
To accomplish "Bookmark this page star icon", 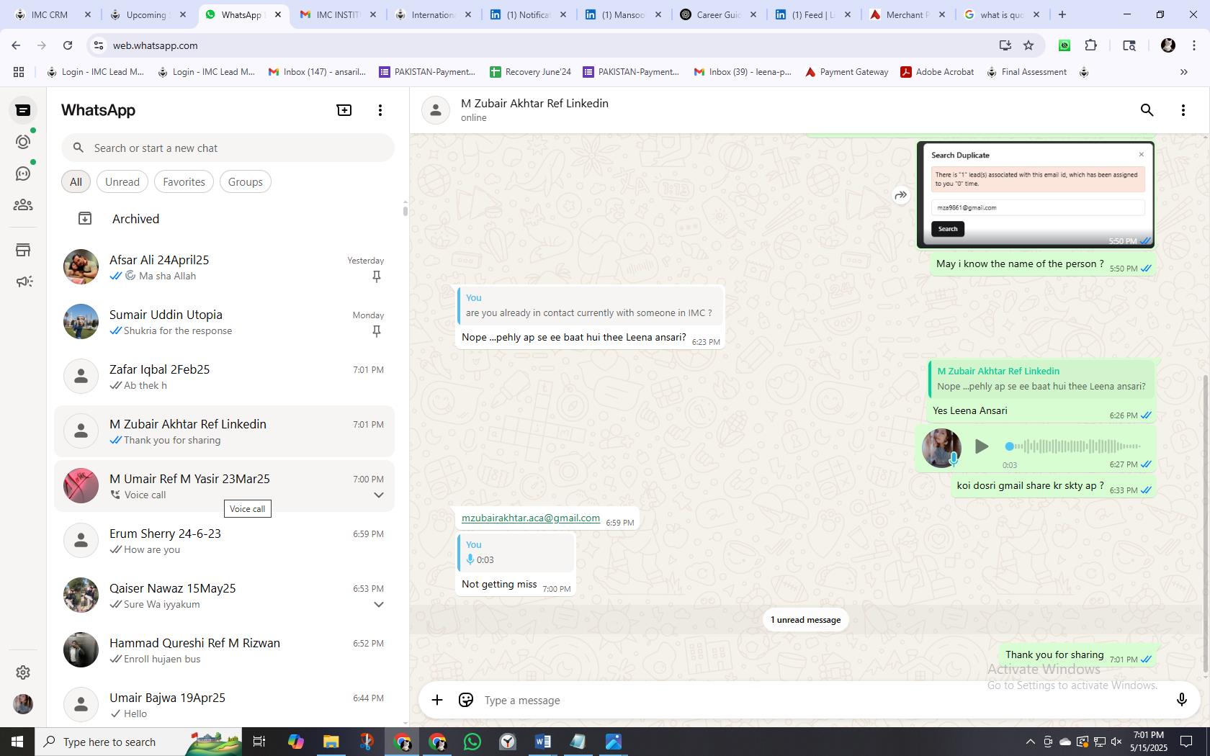I will 1028,45.
